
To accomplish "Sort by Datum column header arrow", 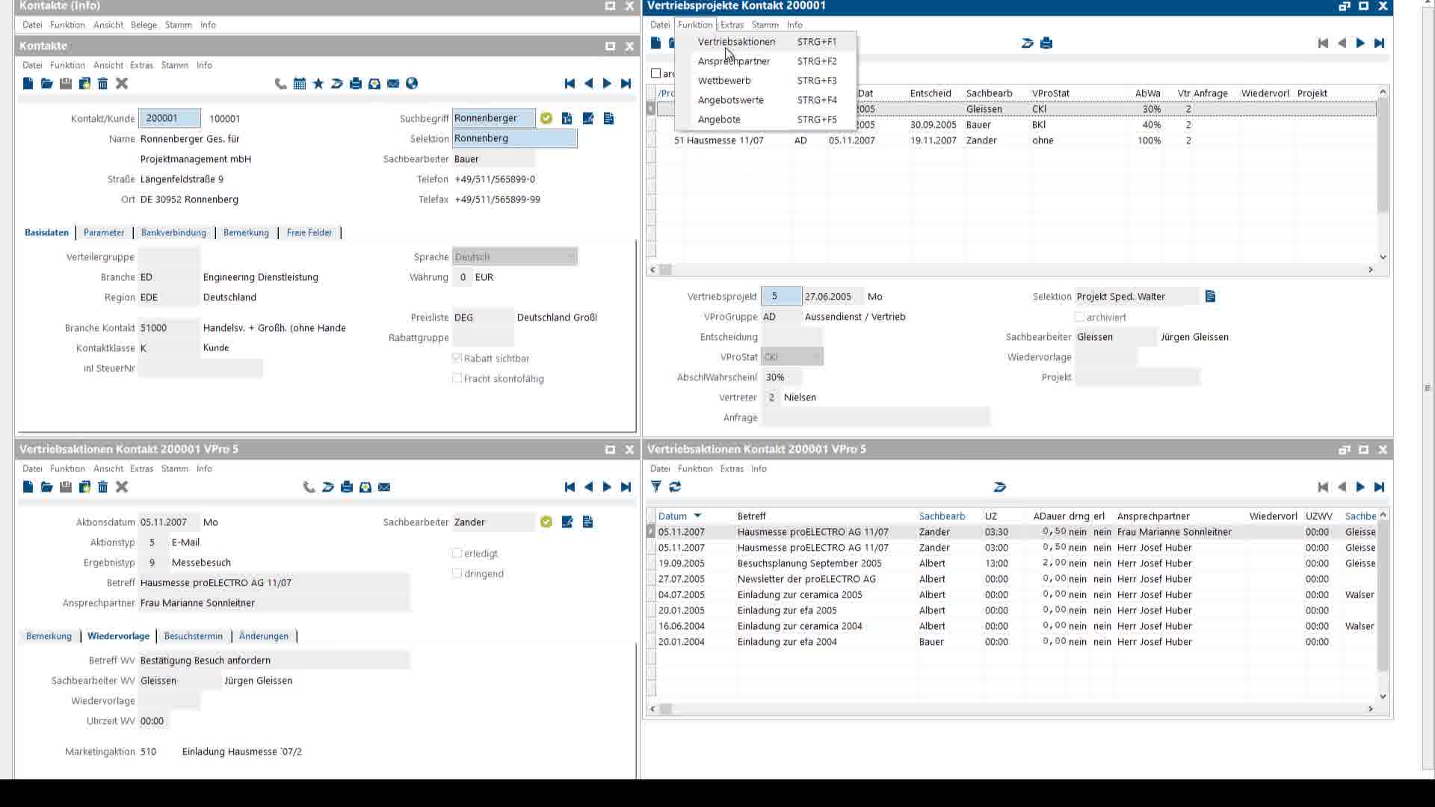I will [x=697, y=516].
